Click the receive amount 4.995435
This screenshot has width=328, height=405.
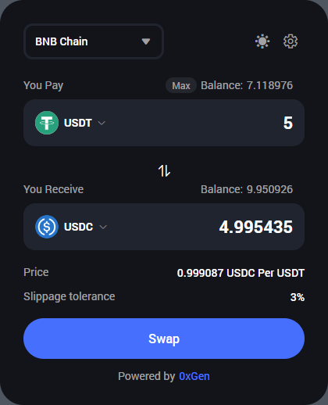[x=256, y=227]
